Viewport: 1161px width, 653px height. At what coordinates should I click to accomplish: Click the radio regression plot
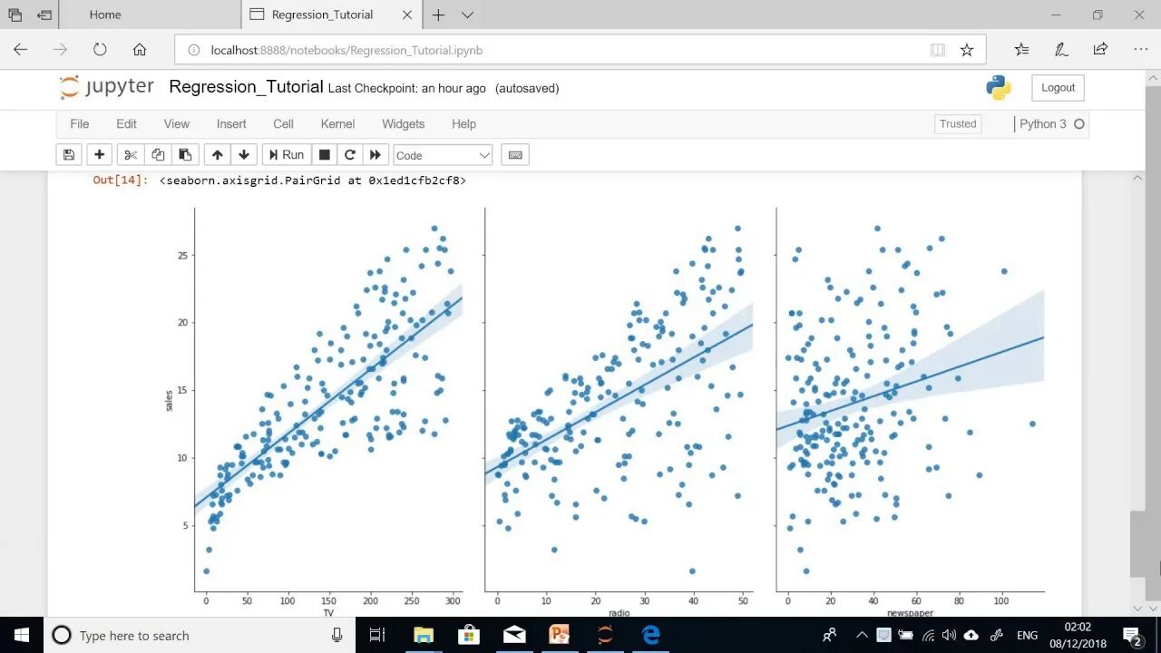619,400
